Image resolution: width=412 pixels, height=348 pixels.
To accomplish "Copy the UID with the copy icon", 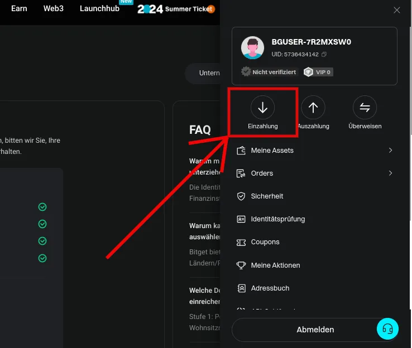I will (x=324, y=55).
